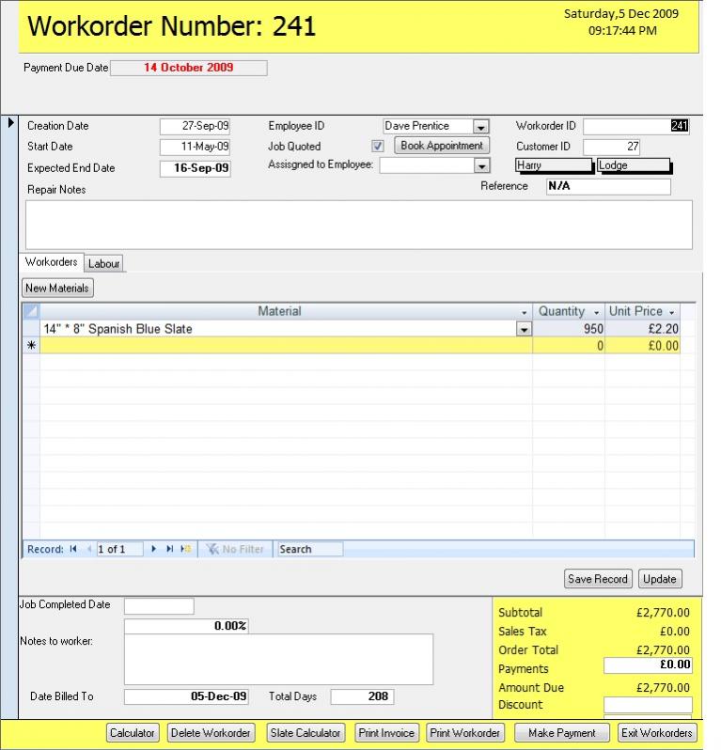Create new blank record in navigator

tap(185, 549)
